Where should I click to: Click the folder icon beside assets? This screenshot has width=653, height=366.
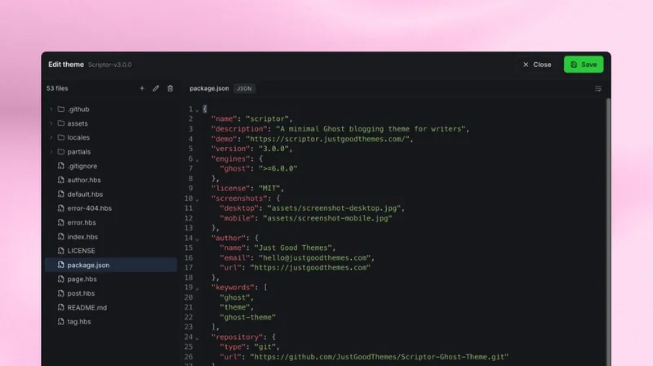[x=60, y=123]
